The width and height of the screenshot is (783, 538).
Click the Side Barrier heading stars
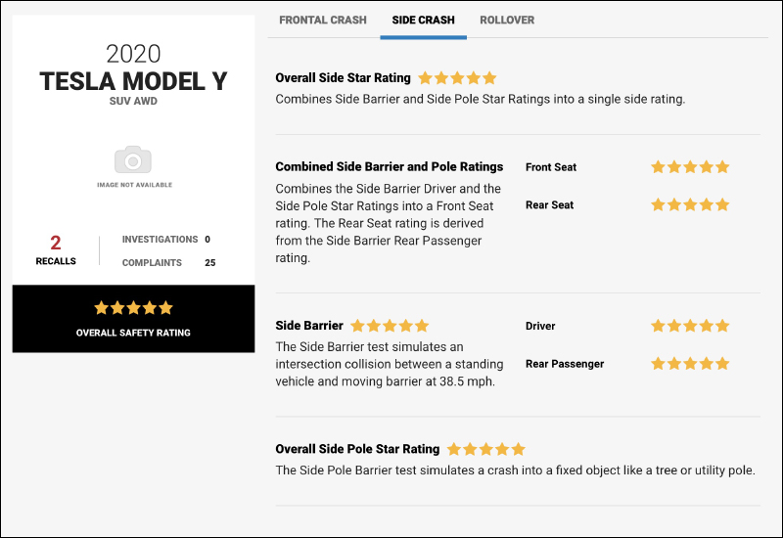(x=390, y=326)
